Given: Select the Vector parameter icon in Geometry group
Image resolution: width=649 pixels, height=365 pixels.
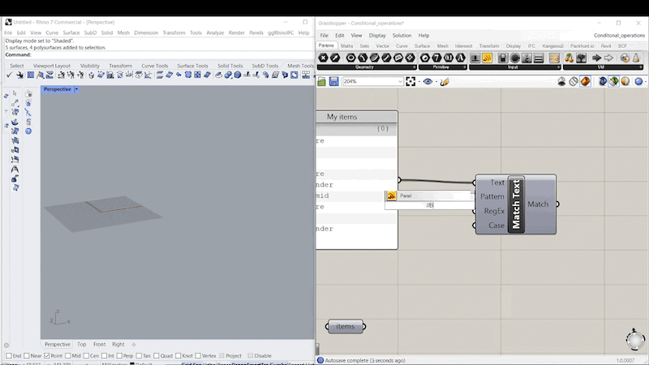Looking at the screenshot, I should click(335, 58).
